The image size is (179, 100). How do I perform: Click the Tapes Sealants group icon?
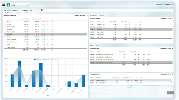(x=5, y=47)
